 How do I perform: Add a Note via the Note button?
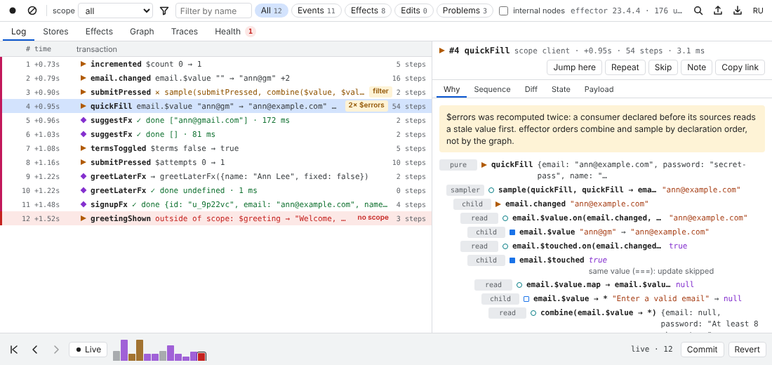[696, 67]
